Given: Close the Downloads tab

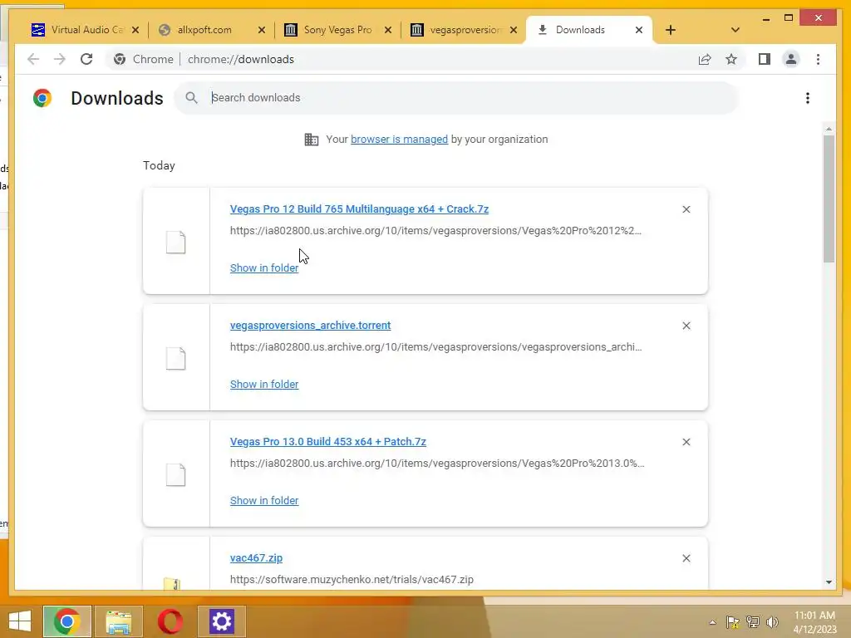Looking at the screenshot, I should point(639,30).
